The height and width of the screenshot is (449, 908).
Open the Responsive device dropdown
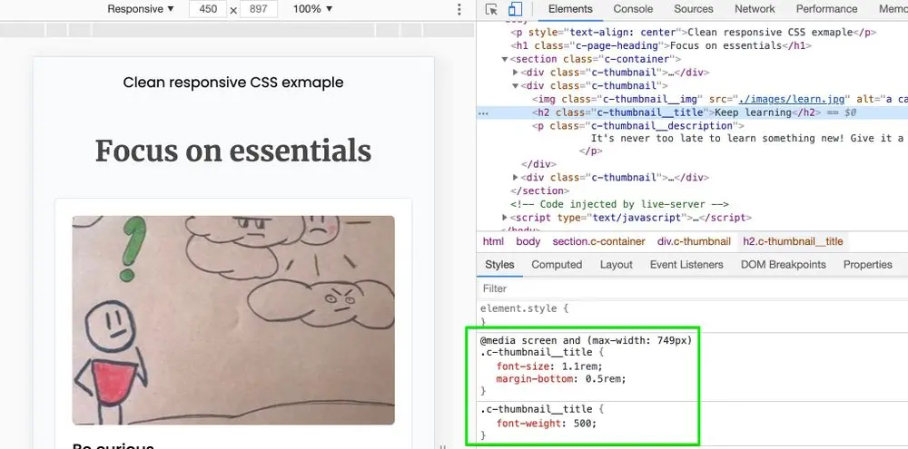pos(140,9)
